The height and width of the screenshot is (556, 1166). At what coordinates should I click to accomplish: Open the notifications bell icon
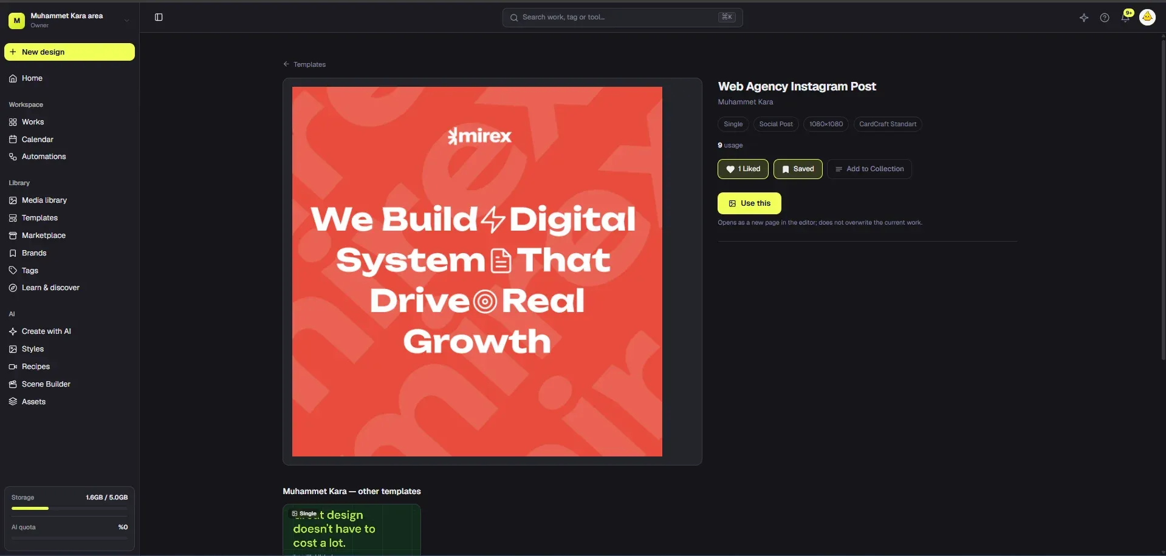point(1125,18)
